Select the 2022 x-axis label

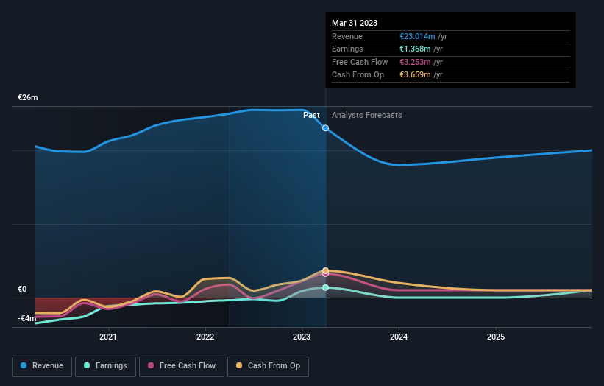205,337
